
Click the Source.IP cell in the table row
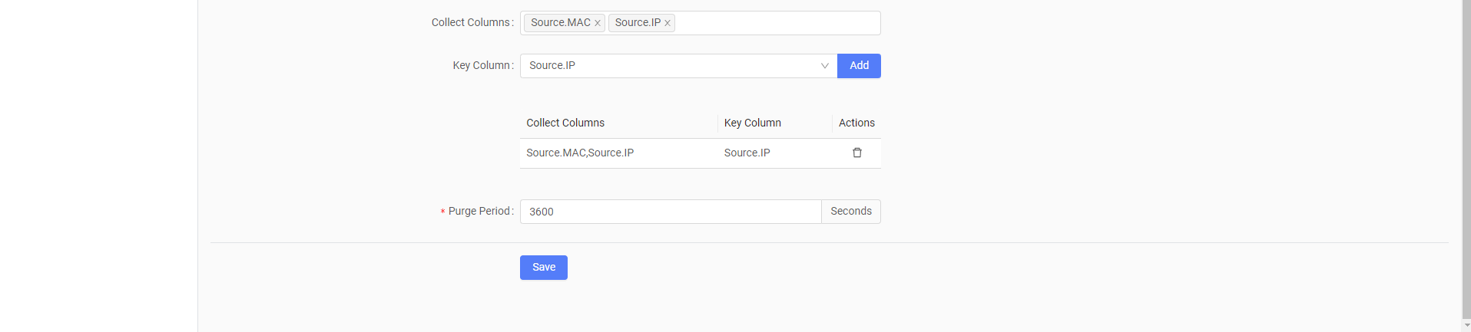tap(747, 153)
